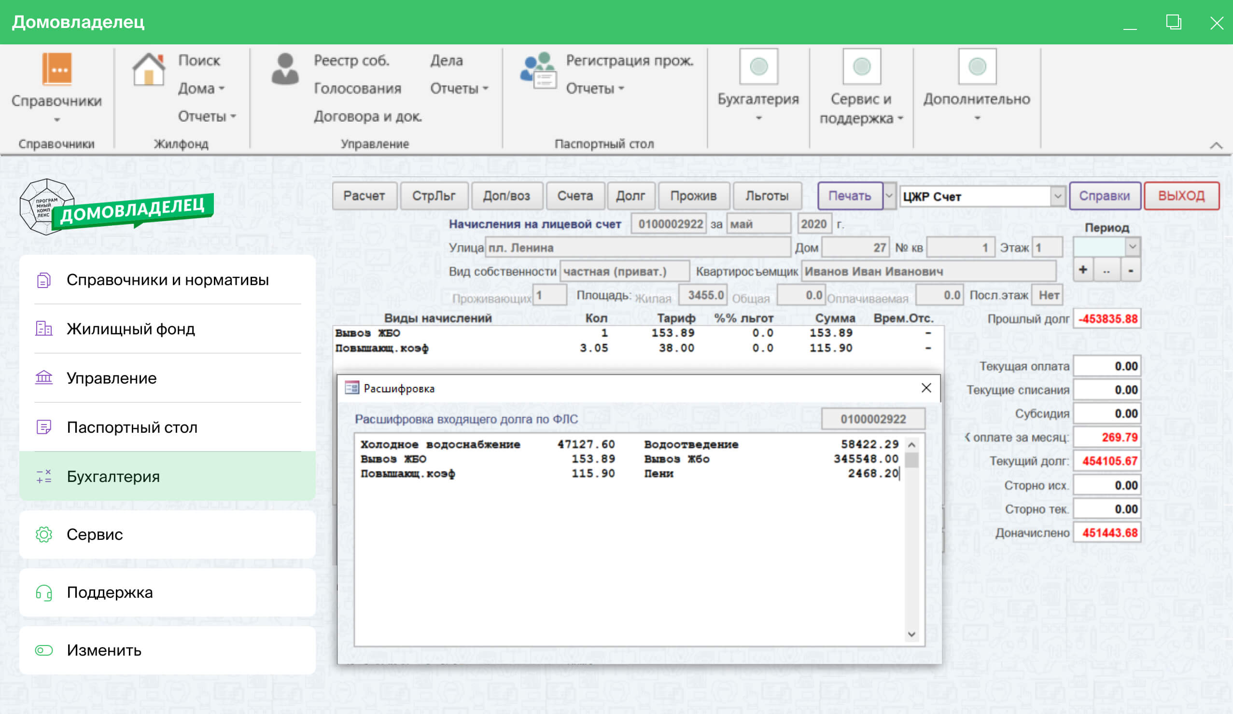Click the Дополнительно circle icon in ribbon
The height and width of the screenshot is (714, 1233).
[x=977, y=67]
